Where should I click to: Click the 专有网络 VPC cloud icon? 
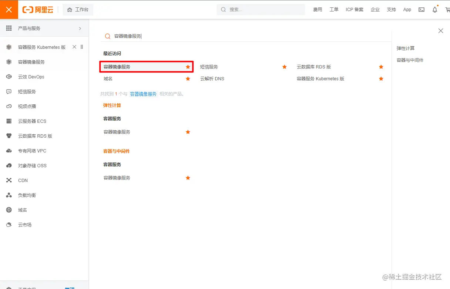(x=9, y=151)
